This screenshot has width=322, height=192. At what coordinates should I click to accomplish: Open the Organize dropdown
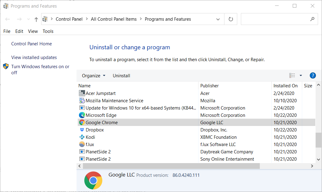pyautogui.click(x=94, y=76)
